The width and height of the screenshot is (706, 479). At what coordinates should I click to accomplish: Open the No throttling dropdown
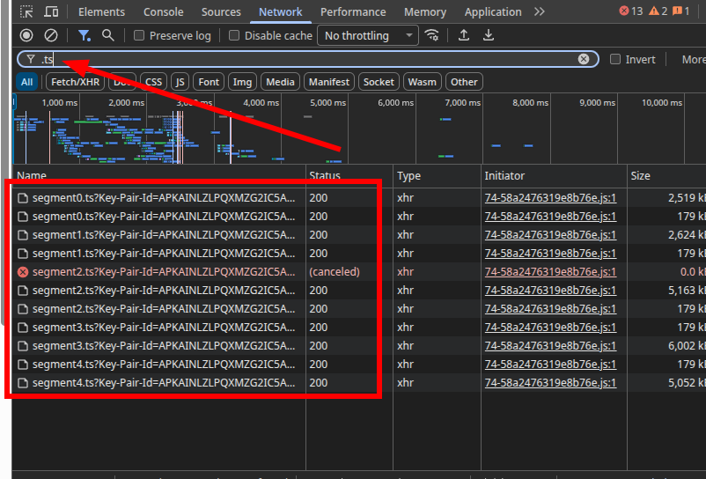[x=367, y=36]
